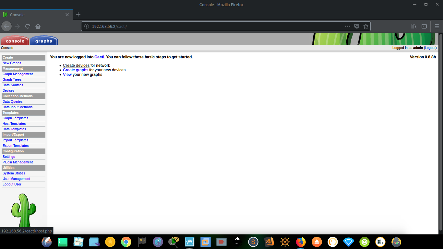This screenshot has width=443, height=249.
Task: Open the Firefox Library icon
Action: point(414,26)
